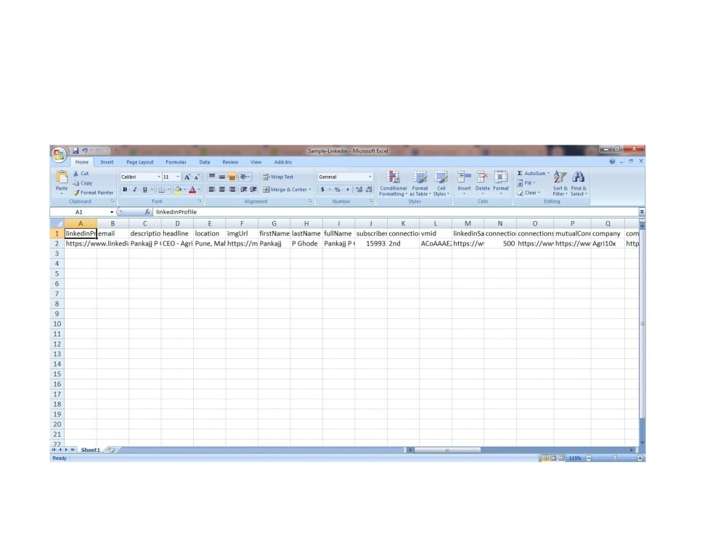The height and width of the screenshot is (545, 726).
Task: Toggle Bold formatting
Action: point(125,190)
